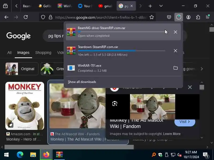Close the active Google 'pg' tab
214x160 pixels.
132,6
